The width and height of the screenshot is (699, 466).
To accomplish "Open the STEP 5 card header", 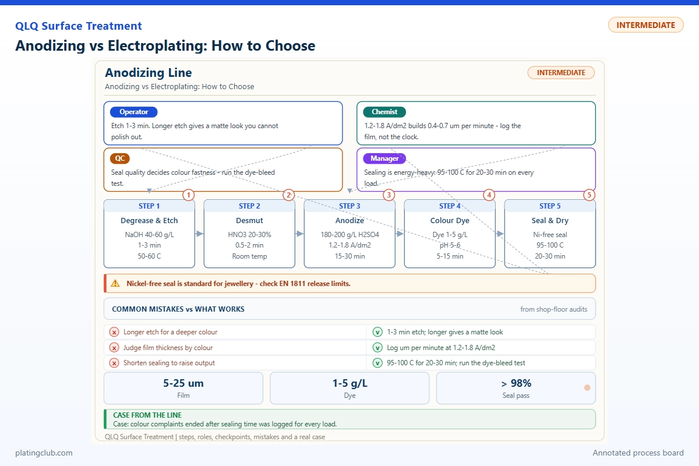I will pos(550,206).
